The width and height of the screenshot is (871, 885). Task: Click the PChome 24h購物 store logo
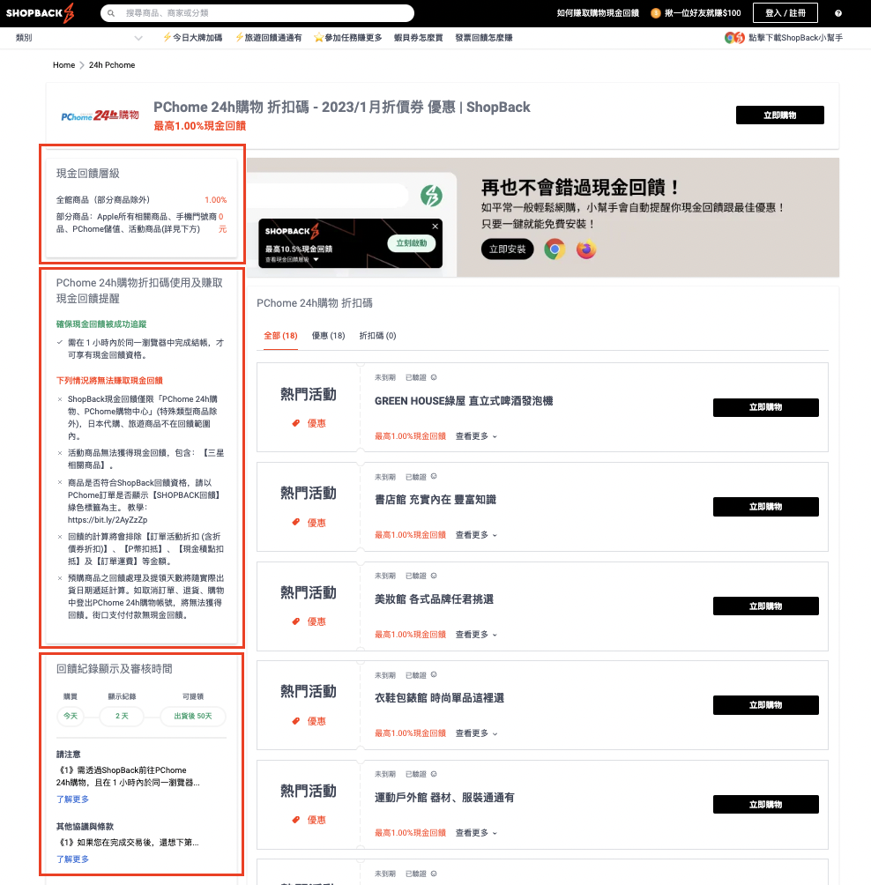coord(100,115)
